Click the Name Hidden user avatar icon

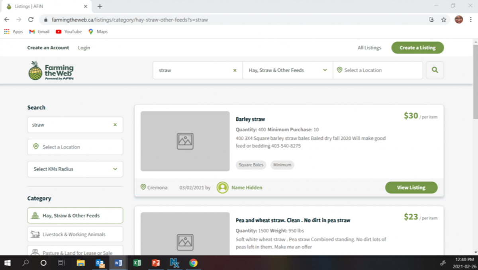[222, 188]
